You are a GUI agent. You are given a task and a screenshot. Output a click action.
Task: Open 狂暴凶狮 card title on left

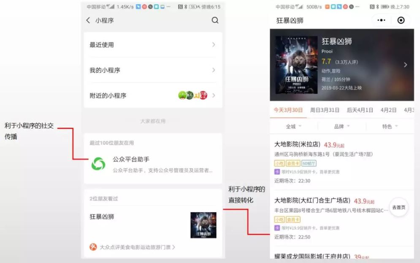(x=102, y=216)
